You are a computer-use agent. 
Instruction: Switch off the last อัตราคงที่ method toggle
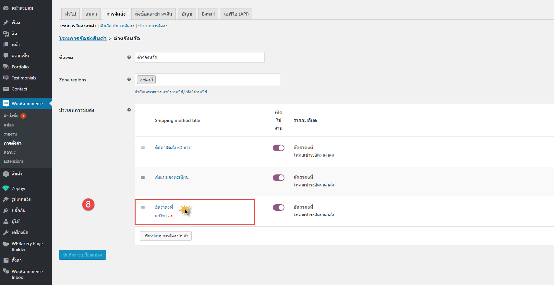[278, 208]
